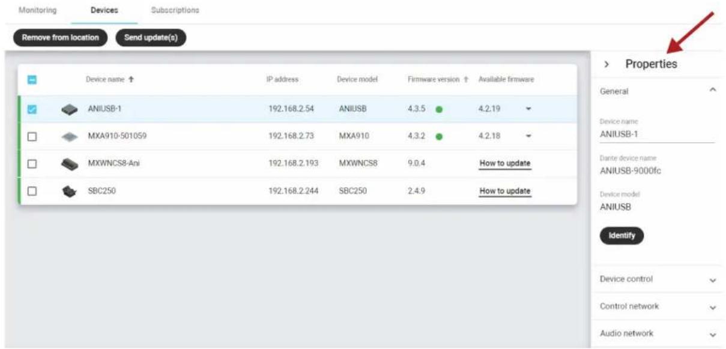Click the SBC250 device icon
This screenshot has height=349, width=726.
point(70,191)
